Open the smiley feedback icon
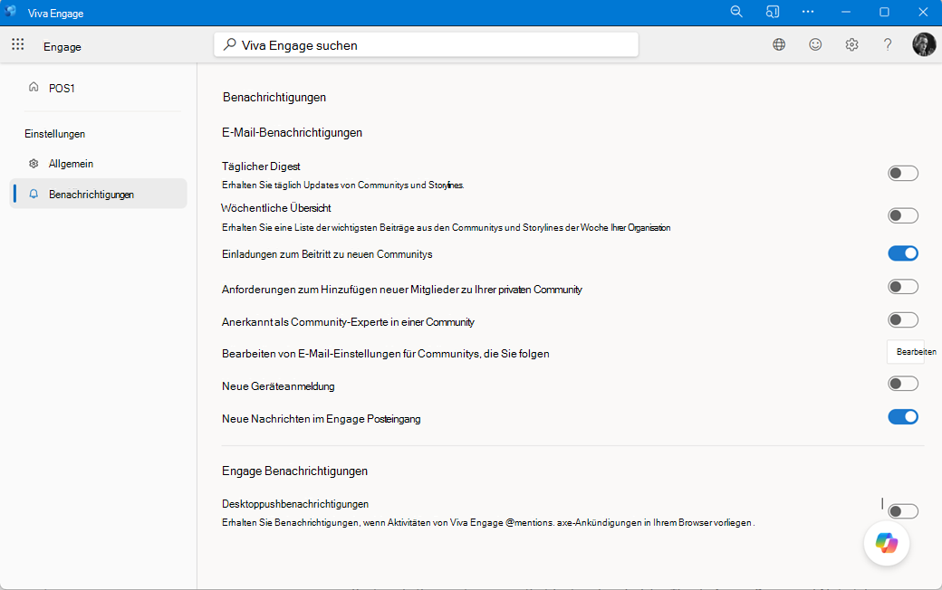This screenshot has width=942, height=590. pos(815,44)
